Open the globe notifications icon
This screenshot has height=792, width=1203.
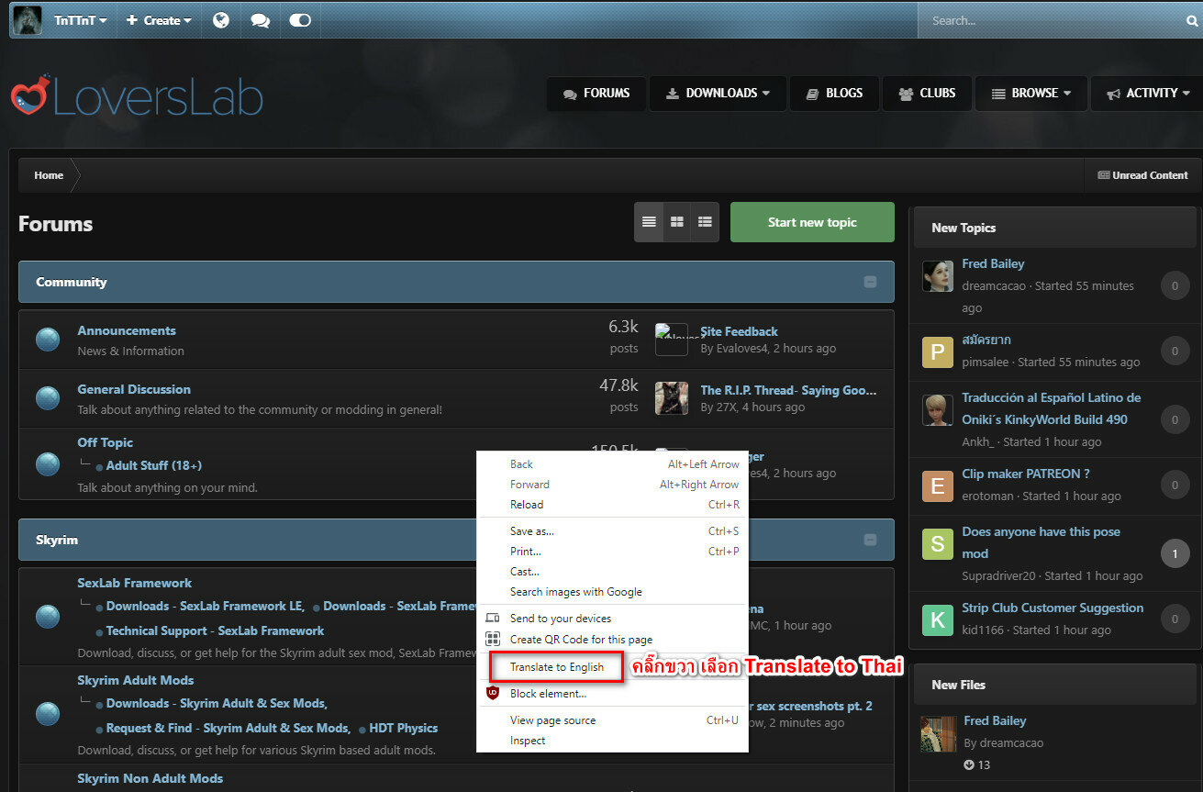(x=221, y=20)
